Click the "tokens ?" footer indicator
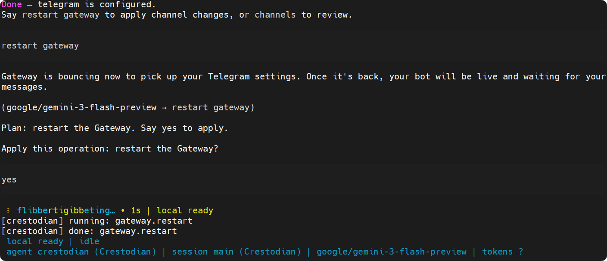The width and height of the screenshot is (607, 261). tap(503, 252)
